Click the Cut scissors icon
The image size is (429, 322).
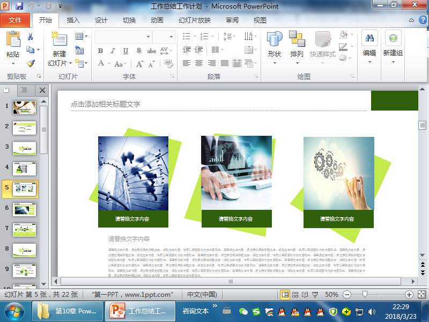pos(31,37)
